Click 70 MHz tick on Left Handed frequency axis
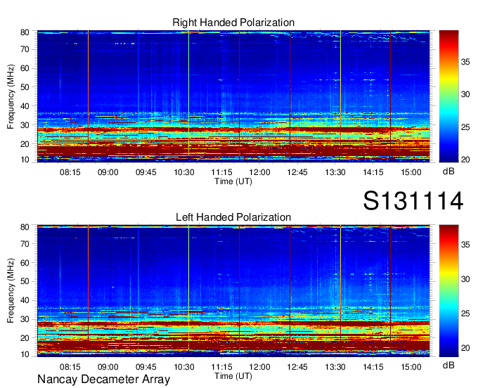 pyautogui.click(x=25, y=243)
